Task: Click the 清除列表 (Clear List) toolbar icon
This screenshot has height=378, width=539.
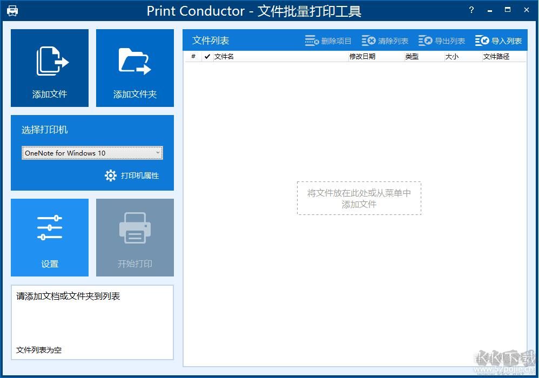Action: coord(369,40)
